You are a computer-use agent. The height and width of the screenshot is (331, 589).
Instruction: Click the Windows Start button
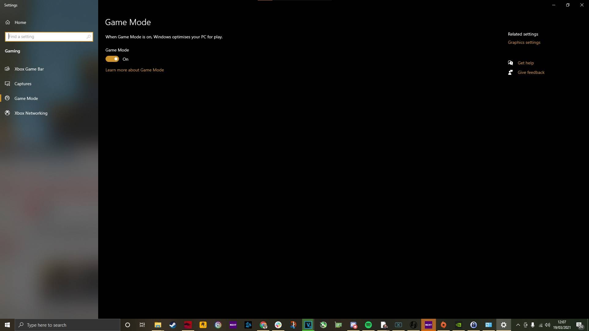tap(7, 325)
